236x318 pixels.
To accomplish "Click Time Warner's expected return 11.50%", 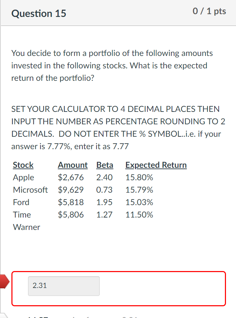I will click(x=139, y=215).
